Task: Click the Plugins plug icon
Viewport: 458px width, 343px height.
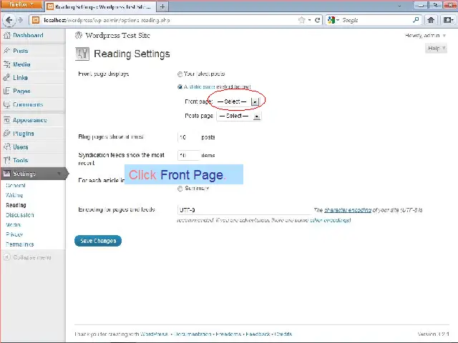Action: click(6, 134)
